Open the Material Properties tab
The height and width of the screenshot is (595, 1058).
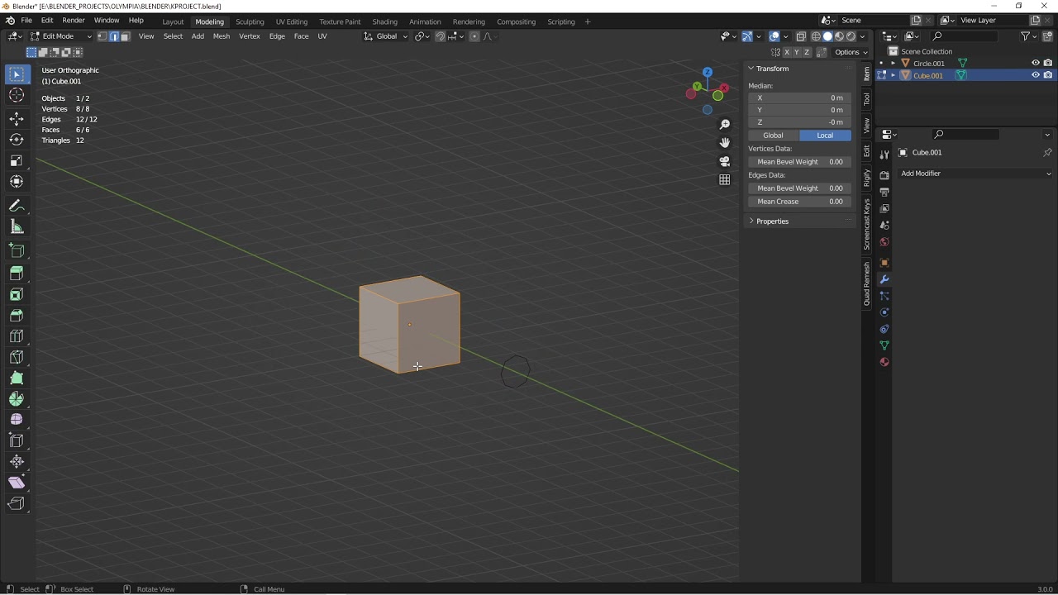pyautogui.click(x=884, y=362)
